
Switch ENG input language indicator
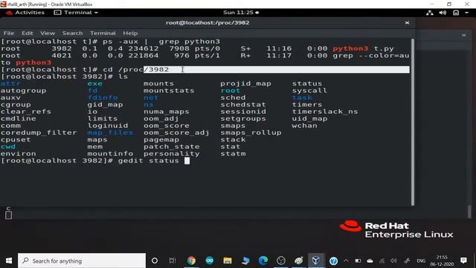421,261
